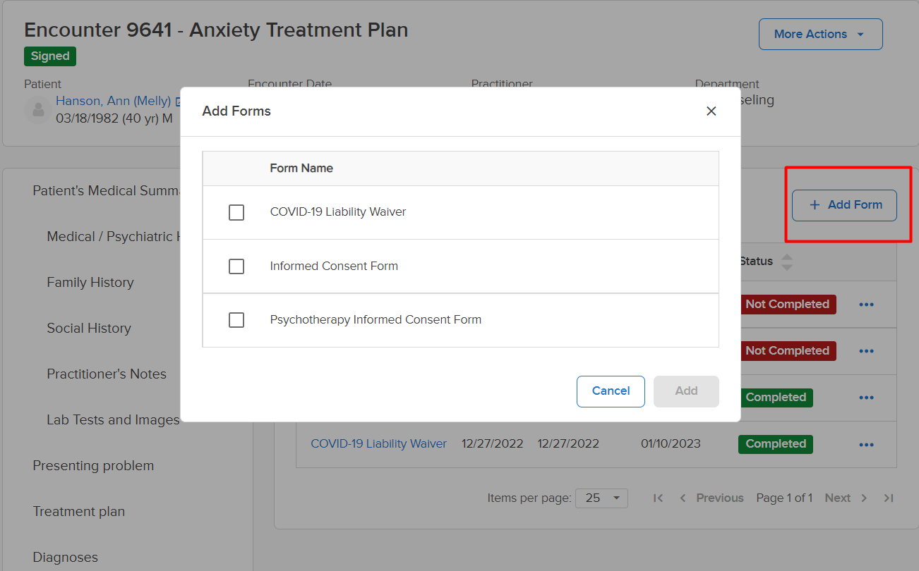The height and width of the screenshot is (571, 919).
Task: Sort by the Status column arrows
Action: click(x=787, y=262)
